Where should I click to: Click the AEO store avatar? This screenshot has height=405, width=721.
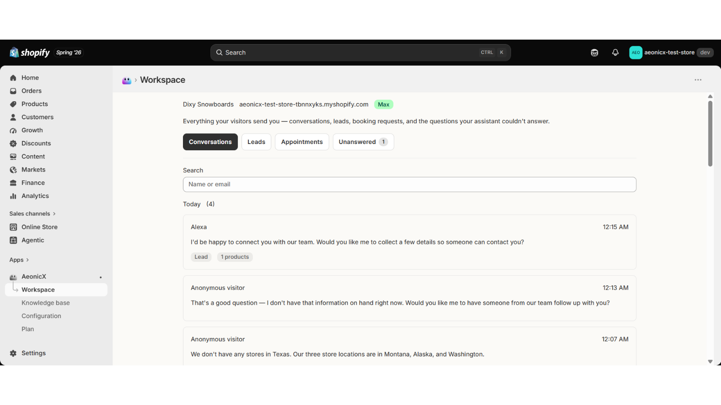pyautogui.click(x=636, y=53)
